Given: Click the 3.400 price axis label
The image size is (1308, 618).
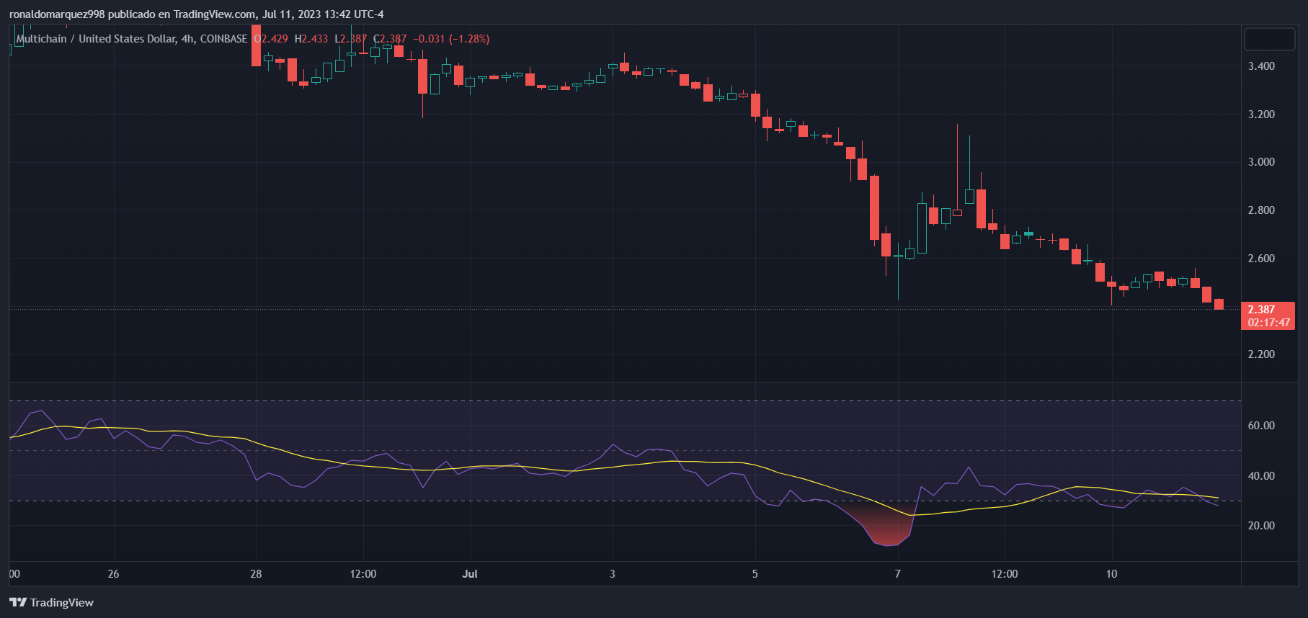Looking at the screenshot, I should pos(1261,66).
